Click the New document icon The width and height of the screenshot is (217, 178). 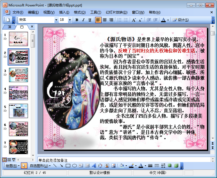pyautogui.click(x=8, y=20)
